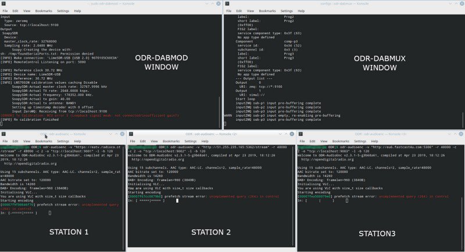The width and height of the screenshot is (465, 252).
Task: Open Settings menu in the odr-dabmod window
Action: [63, 11]
